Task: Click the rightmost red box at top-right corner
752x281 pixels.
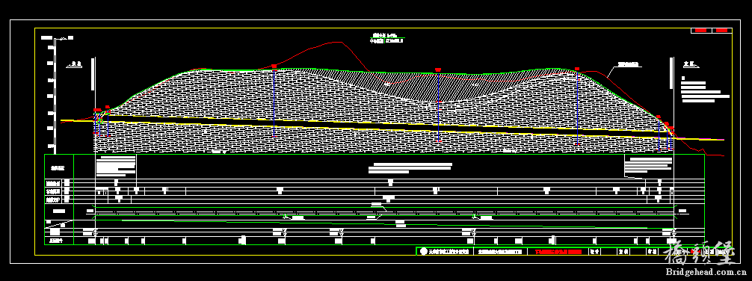Action: [x=722, y=31]
